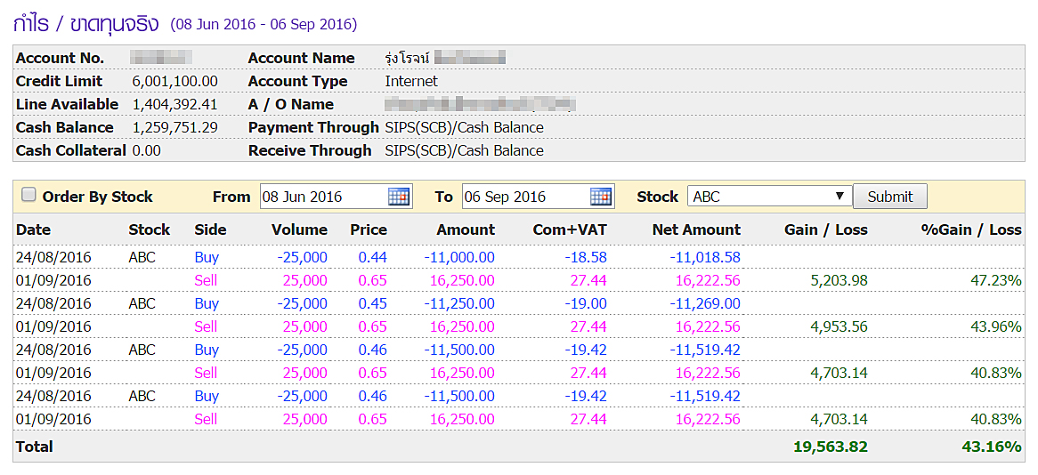The height and width of the screenshot is (475, 1038).
Task: Click the total percentage 43.16%
Action: [x=992, y=447]
